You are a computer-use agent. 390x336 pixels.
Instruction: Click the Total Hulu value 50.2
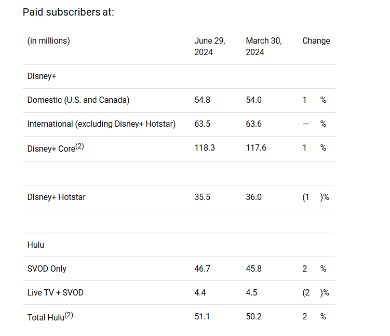(x=254, y=317)
